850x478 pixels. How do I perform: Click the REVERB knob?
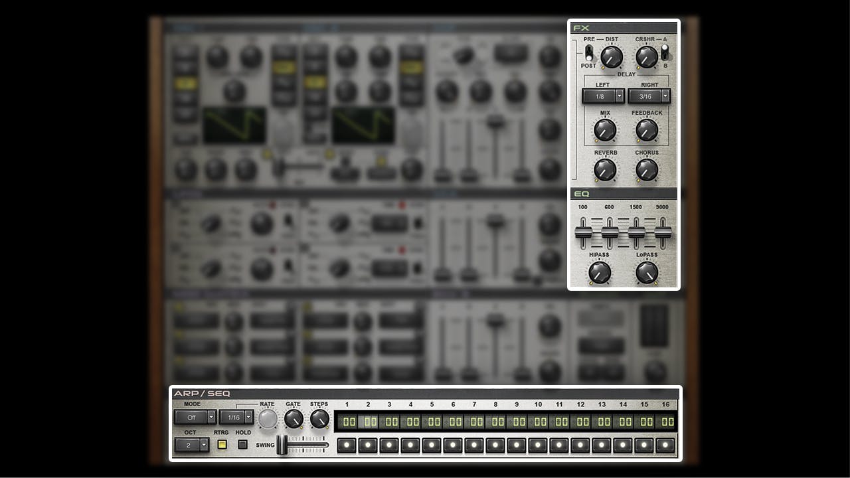[x=605, y=170]
